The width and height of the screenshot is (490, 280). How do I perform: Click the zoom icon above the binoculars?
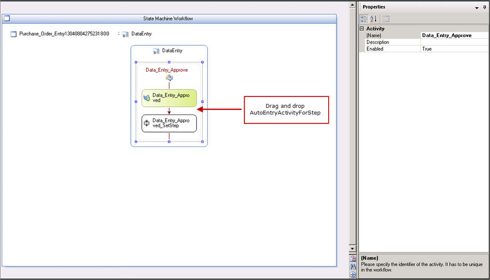(353, 259)
